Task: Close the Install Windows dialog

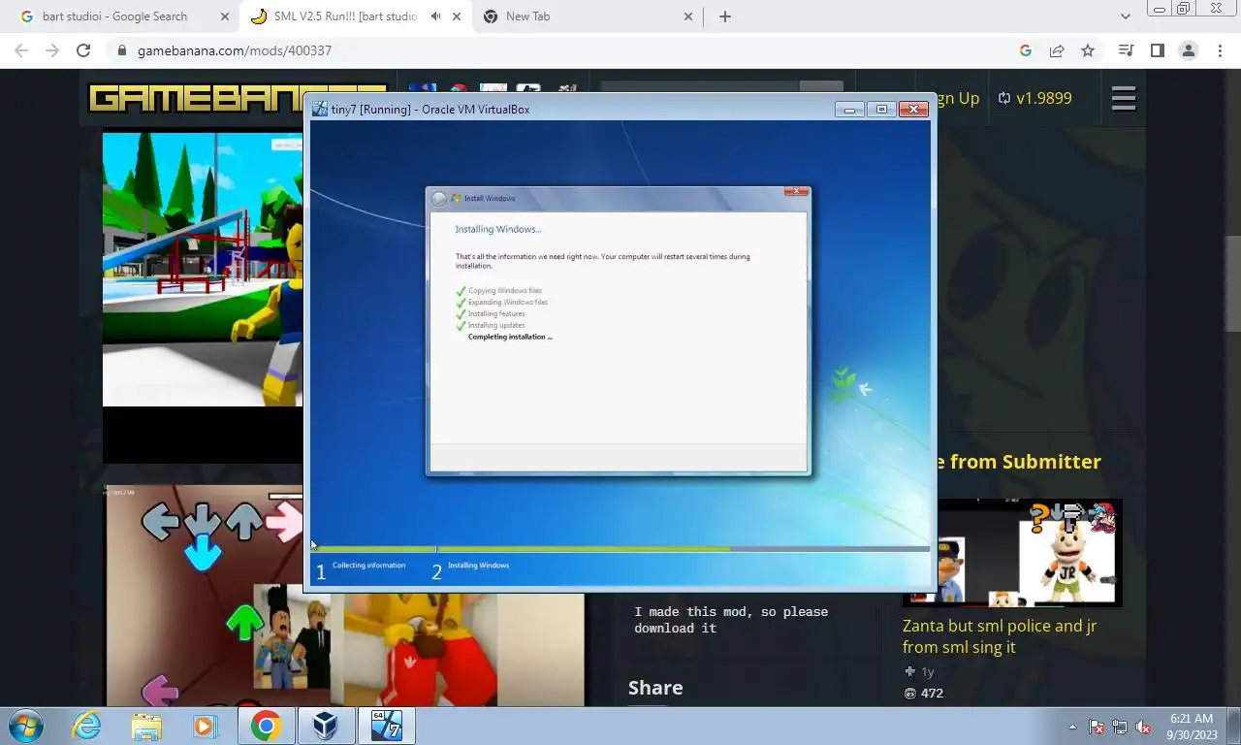Action: click(796, 191)
